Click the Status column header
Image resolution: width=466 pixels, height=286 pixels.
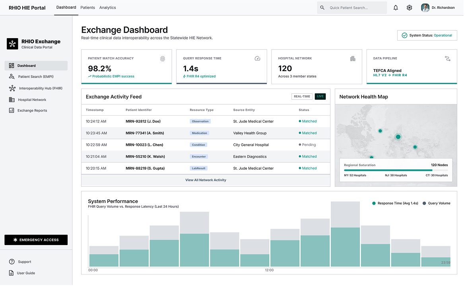pyautogui.click(x=305, y=110)
